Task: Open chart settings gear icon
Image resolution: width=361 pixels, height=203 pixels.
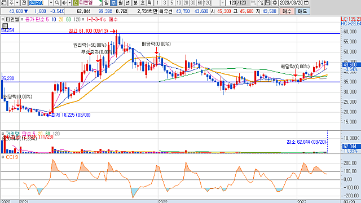Action: pos(275,3)
